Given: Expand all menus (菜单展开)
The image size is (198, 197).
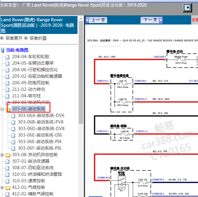Looking at the screenshot, I should pyautogui.click(x=14, y=38).
